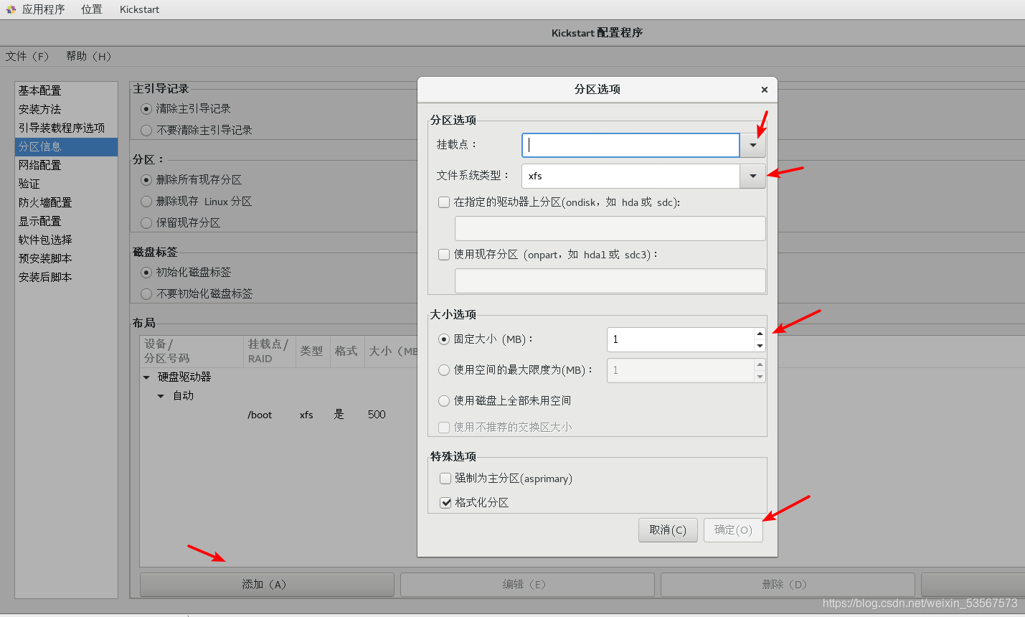Screen dimensions: 1025x617
Task: Select 预安装脚本 in sidebar
Action: [x=66, y=258]
